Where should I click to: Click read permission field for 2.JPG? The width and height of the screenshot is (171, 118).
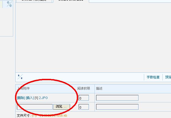(84, 98)
